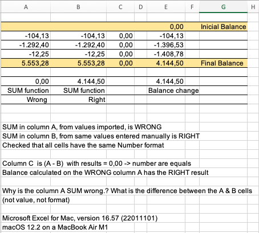
Task: Select column A cell with -1.292,40
Action: (x=26, y=45)
